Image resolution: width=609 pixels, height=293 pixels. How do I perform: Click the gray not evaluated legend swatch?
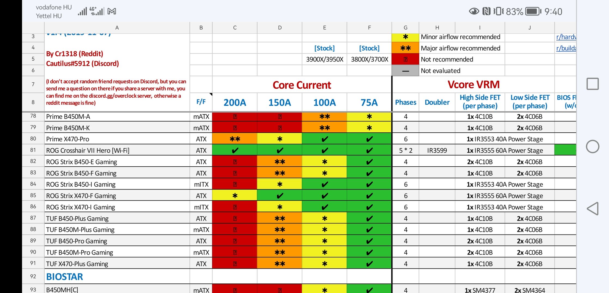[x=405, y=71]
